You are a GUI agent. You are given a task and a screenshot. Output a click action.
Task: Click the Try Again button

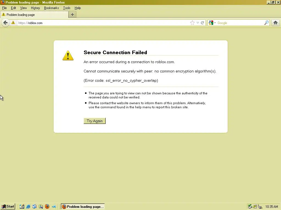(95, 121)
